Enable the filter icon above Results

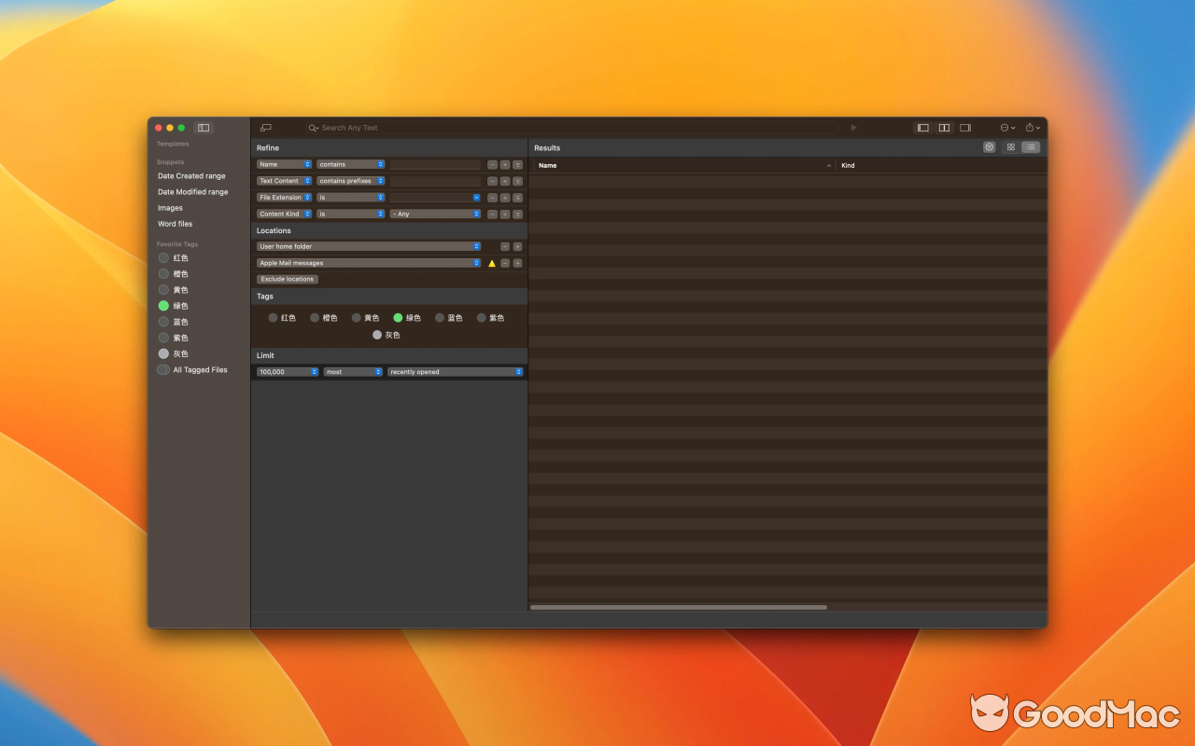(989, 146)
